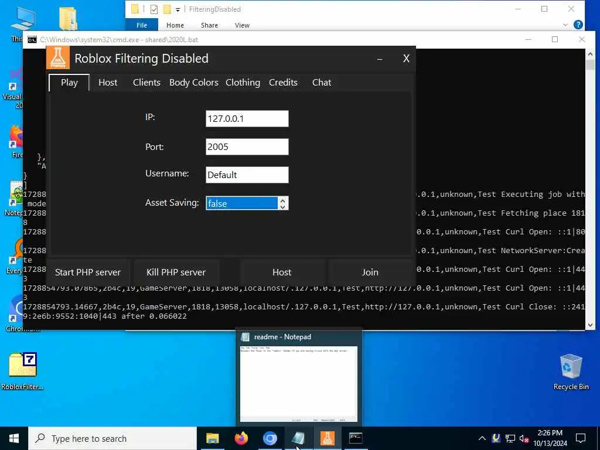Click the properties checkmark in Explorer quick access

(154, 9)
